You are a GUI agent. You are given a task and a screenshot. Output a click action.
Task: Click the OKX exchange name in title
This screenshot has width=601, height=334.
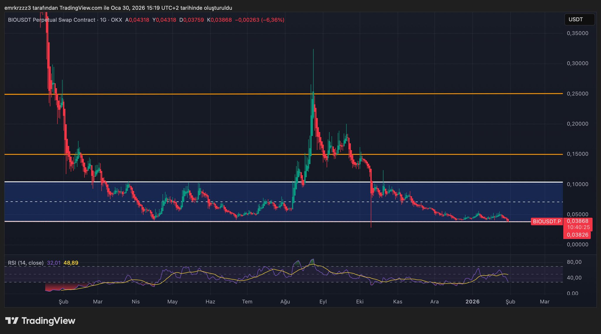click(117, 20)
